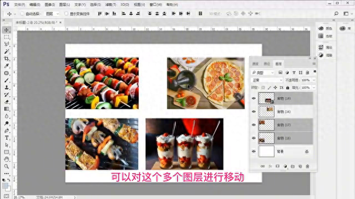Filter layers by type using T icon

[294, 72]
